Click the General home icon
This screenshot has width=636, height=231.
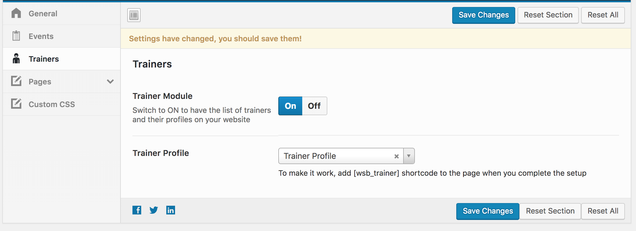[16, 13]
